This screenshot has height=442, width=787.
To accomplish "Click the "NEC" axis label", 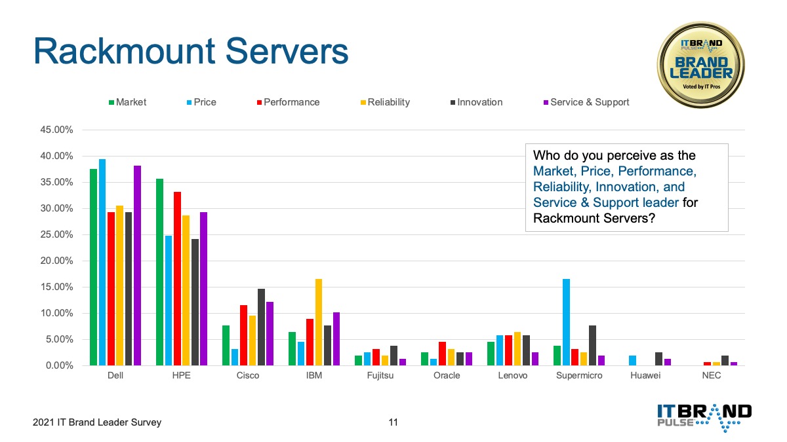I will coord(711,376).
